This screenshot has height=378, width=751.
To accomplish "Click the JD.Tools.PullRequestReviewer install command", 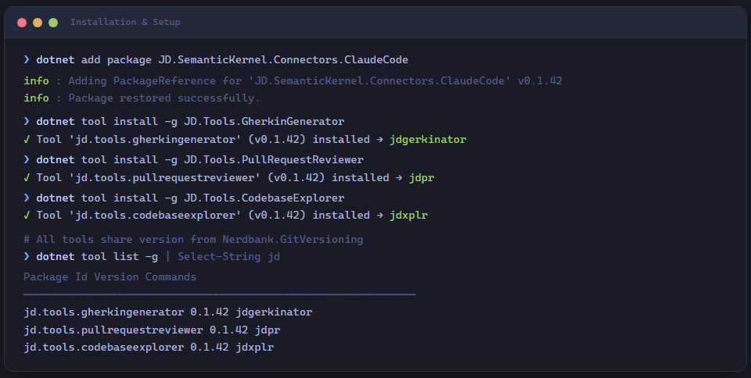I will [x=199, y=159].
